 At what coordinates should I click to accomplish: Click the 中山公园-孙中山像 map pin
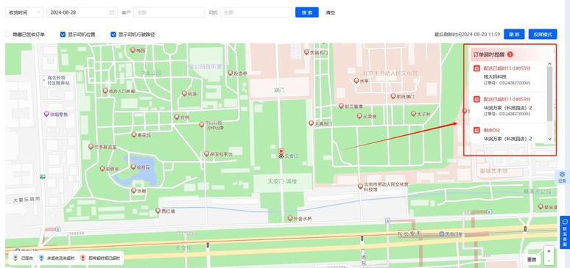(201, 124)
